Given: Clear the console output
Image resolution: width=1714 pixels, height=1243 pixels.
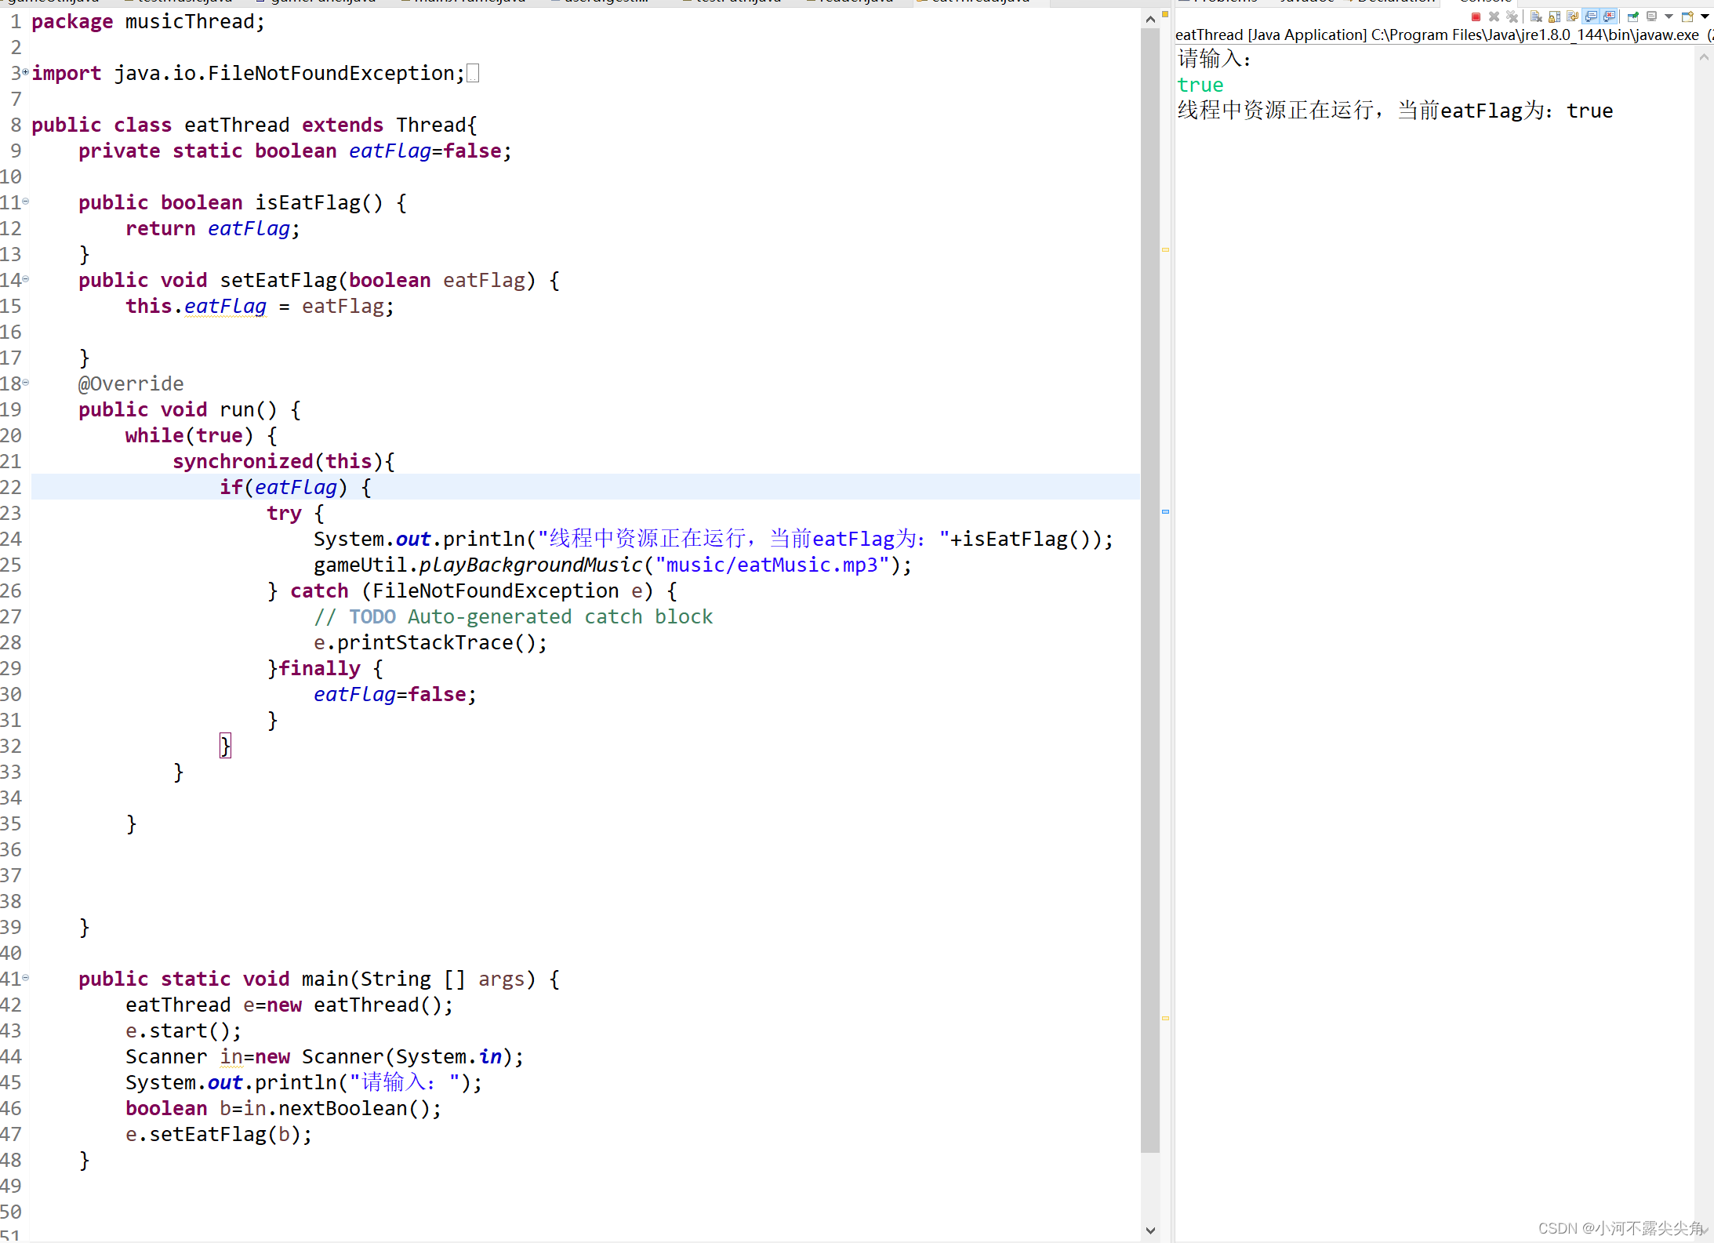Looking at the screenshot, I should coord(1536,16).
